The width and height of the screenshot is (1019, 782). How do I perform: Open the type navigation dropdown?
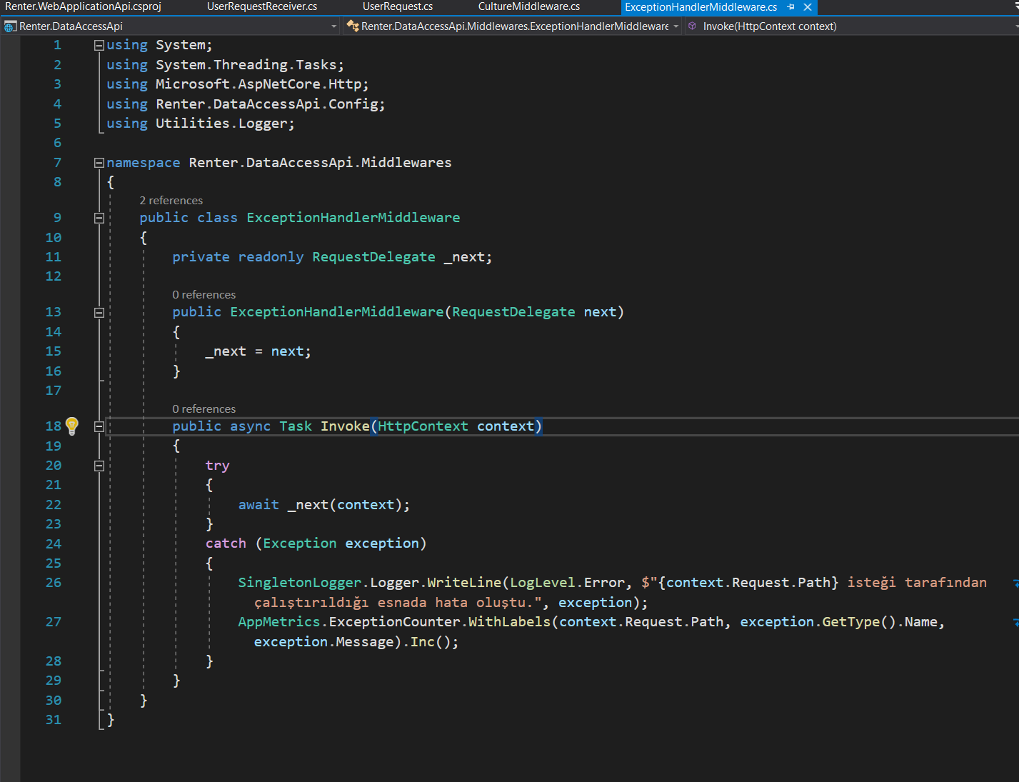[x=676, y=26]
